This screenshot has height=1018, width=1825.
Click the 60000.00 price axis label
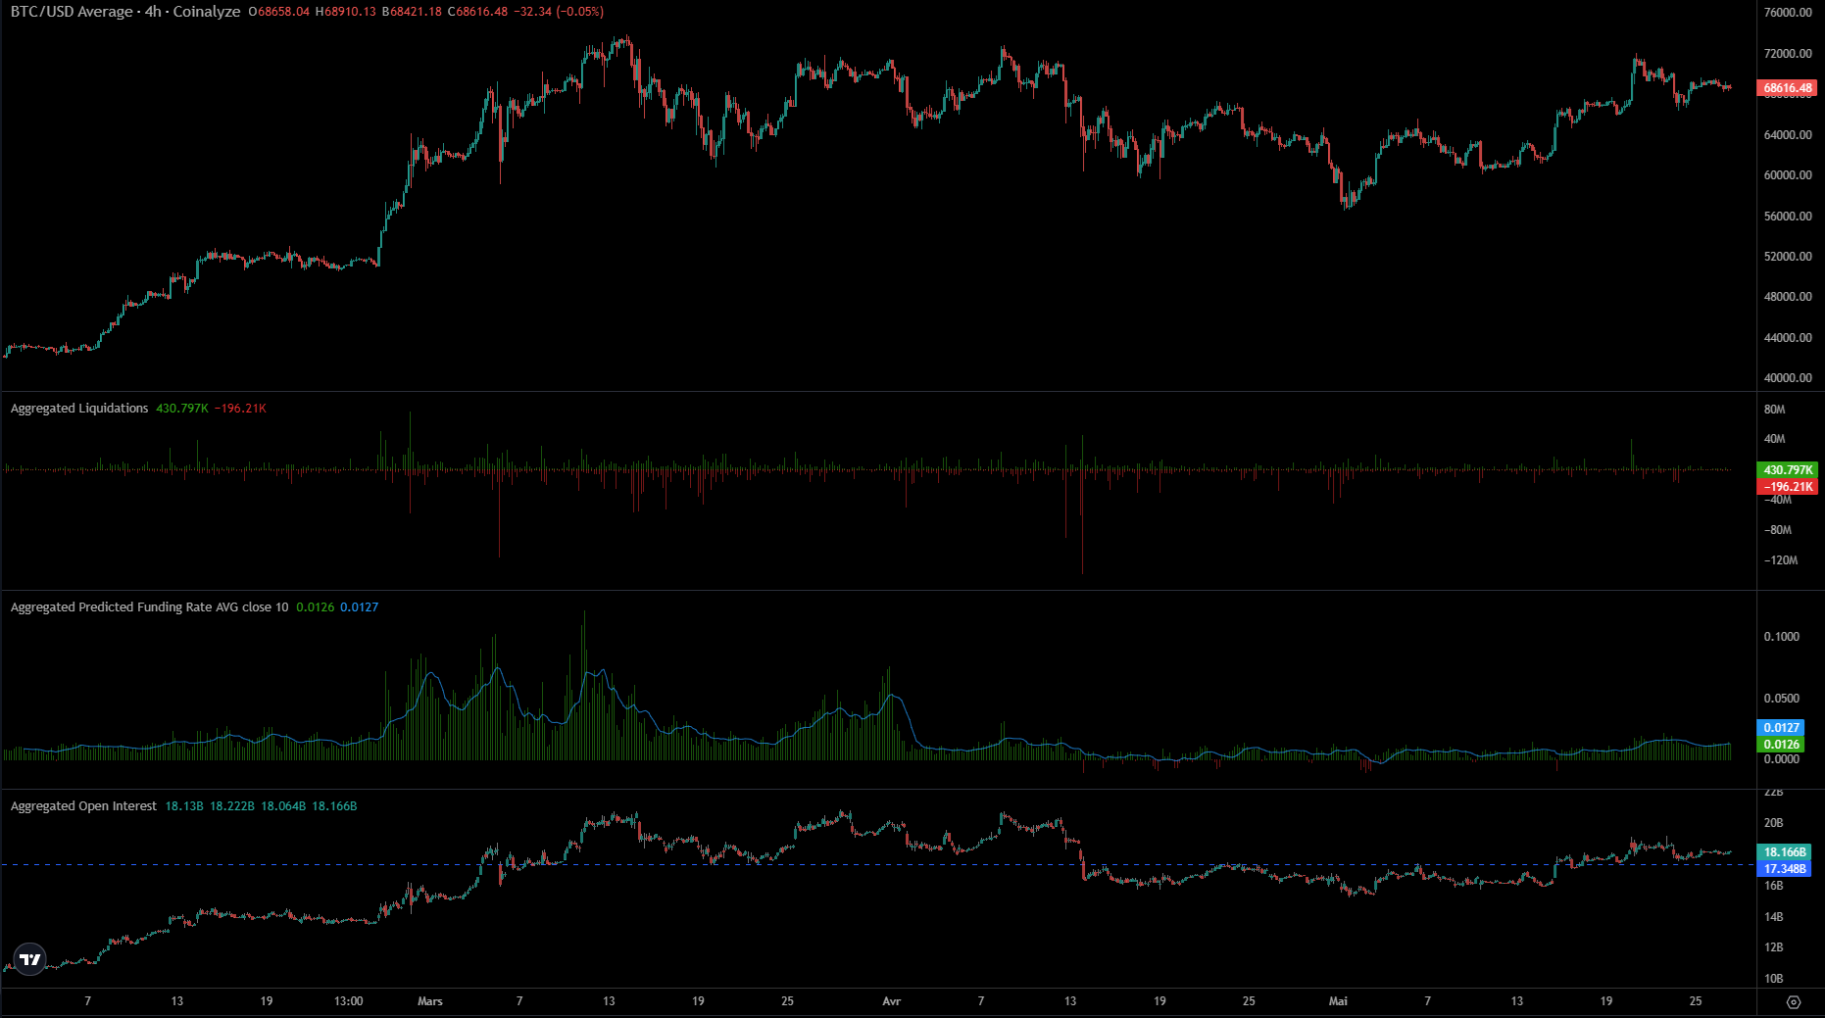[x=1788, y=175]
